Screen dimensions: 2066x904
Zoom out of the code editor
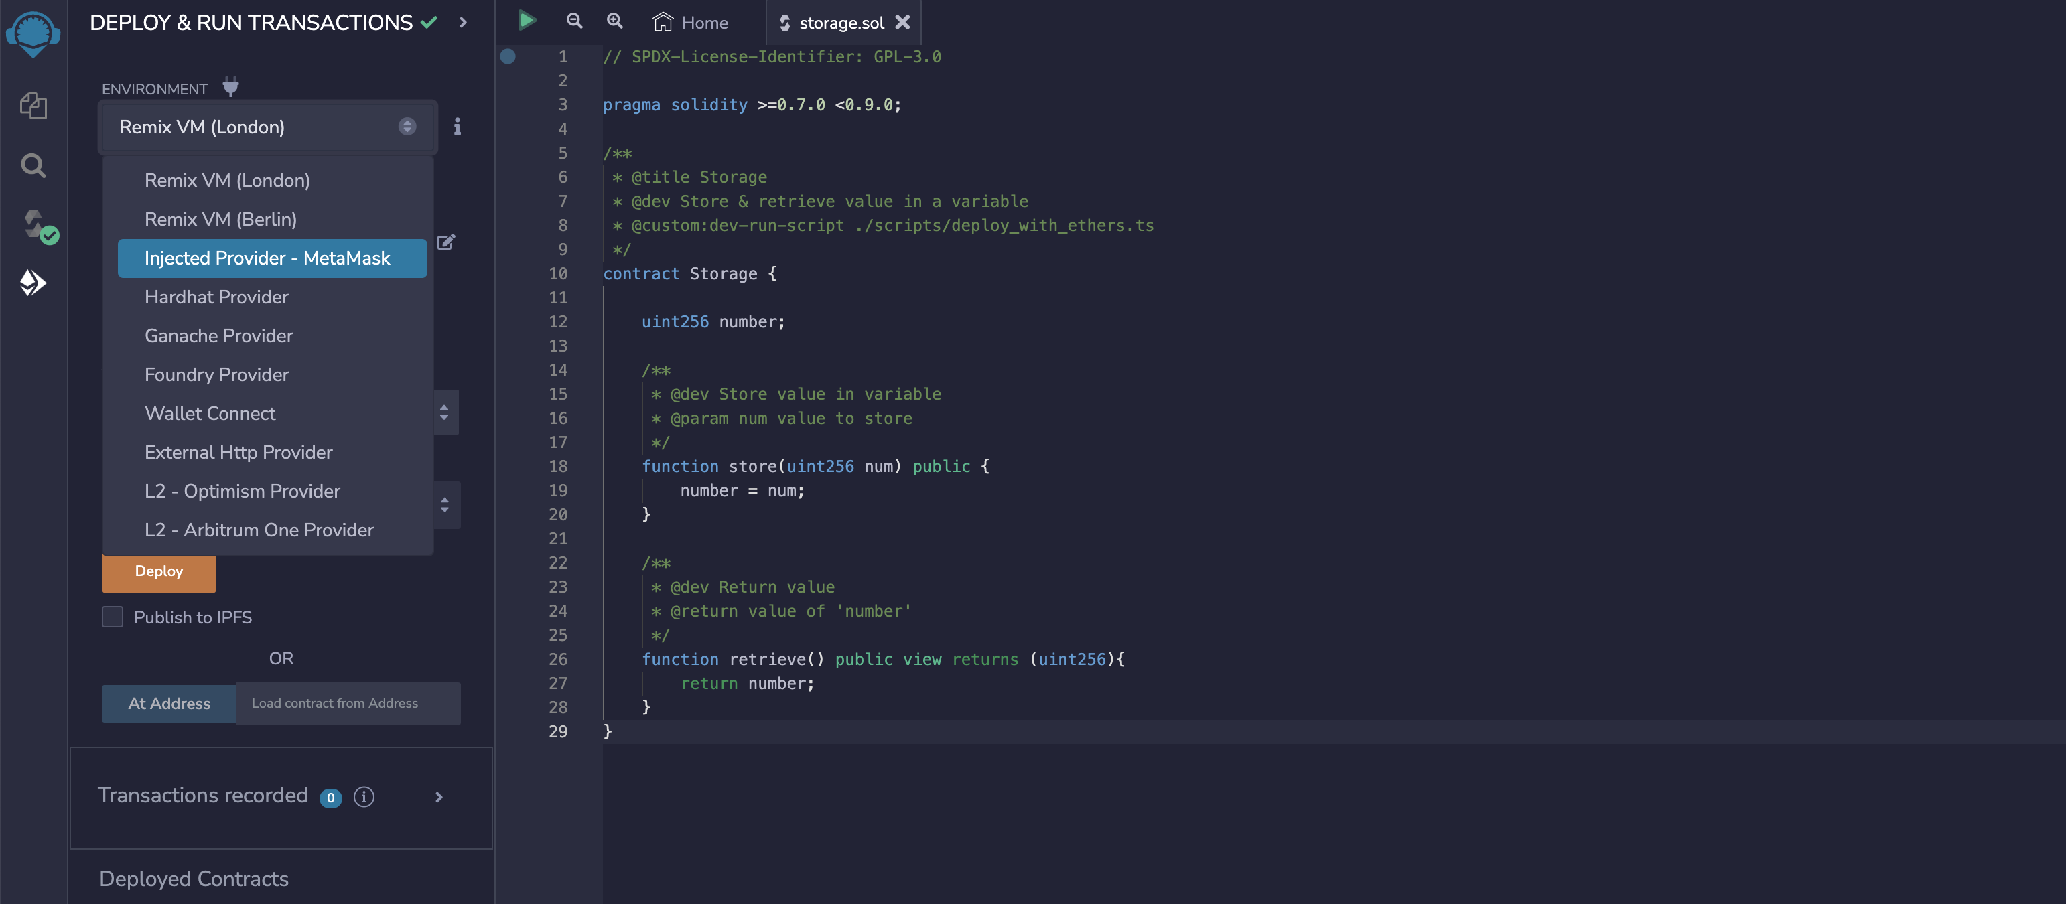click(x=574, y=21)
